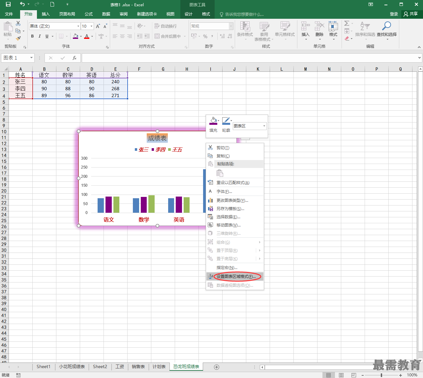Click the increase decimal icon

[222, 36]
